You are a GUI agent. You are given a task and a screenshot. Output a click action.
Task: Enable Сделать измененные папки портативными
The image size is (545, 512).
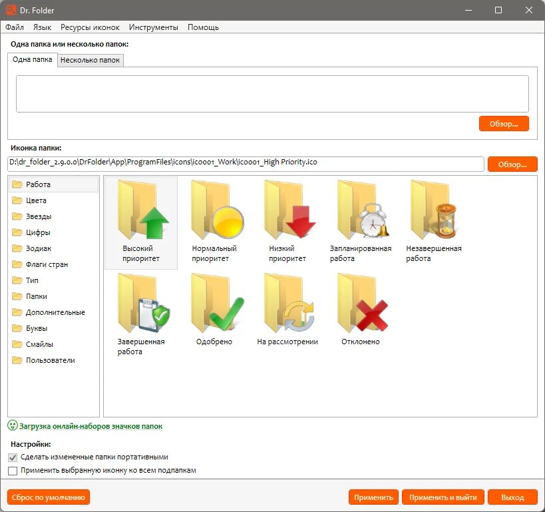12,457
